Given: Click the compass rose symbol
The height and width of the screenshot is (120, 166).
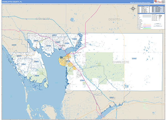Looking at the screenshot, I should click(133, 9).
